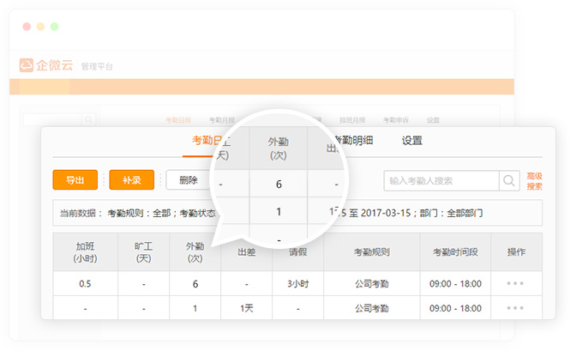Click the 考勤规则 column header

pos(372,252)
